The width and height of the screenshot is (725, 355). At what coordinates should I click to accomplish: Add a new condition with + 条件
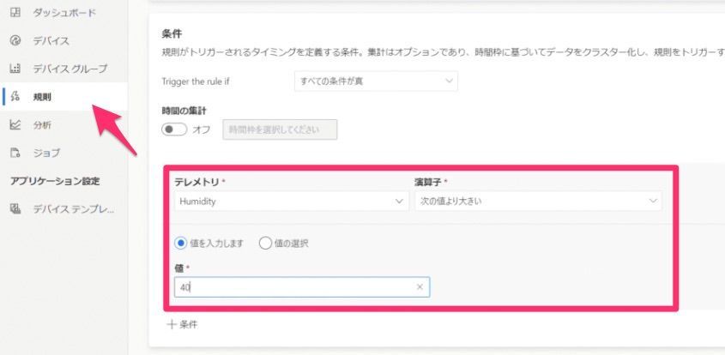[182, 324]
